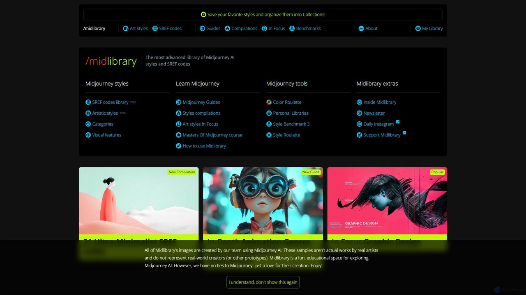Go to Guides in top navigation
The width and height of the screenshot is (526, 295).
(x=213, y=28)
